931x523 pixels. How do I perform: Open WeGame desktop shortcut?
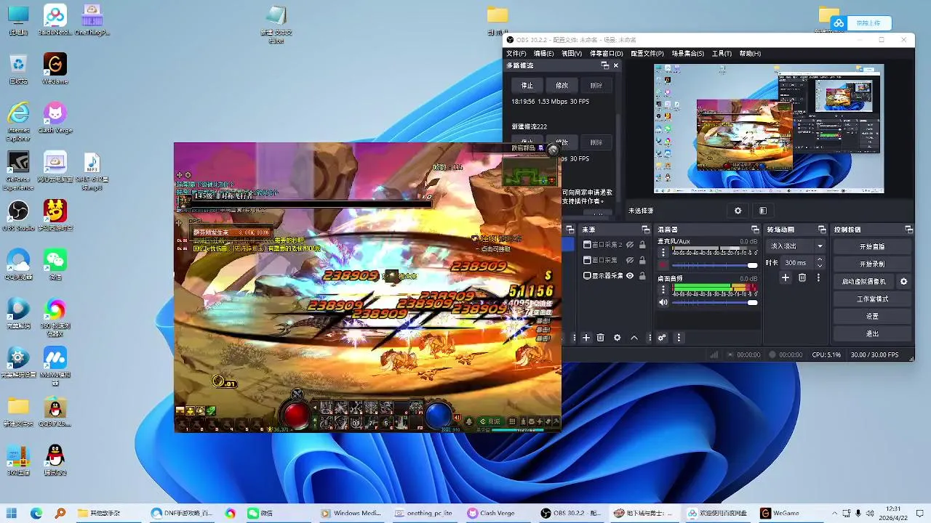pos(55,69)
